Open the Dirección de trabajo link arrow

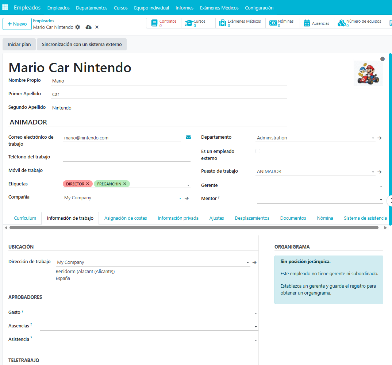[254, 262]
